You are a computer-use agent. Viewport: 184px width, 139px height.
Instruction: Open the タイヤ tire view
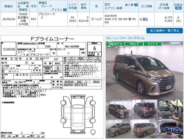coord(152,44)
